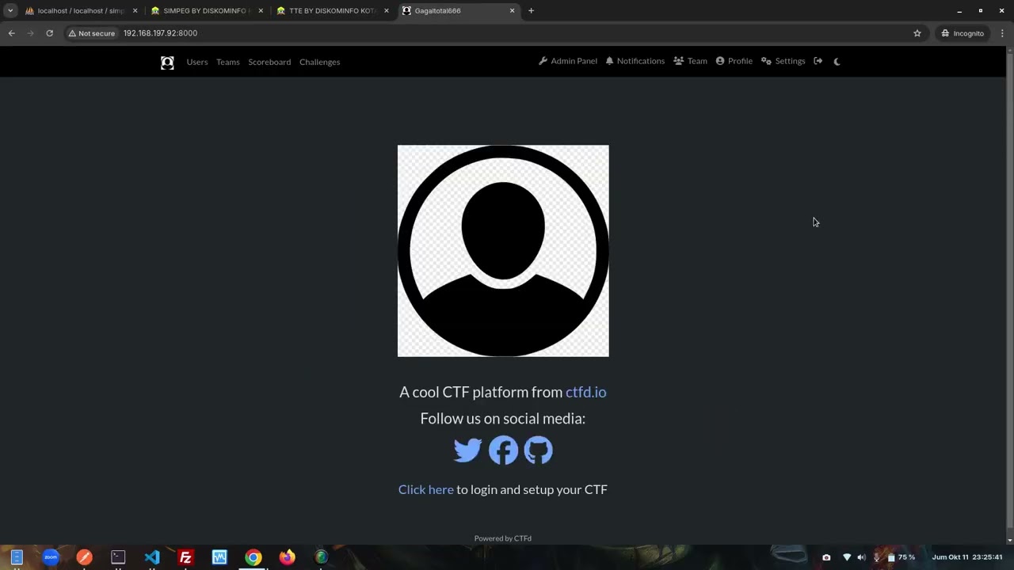Open the terminal from the taskbar
The height and width of the screenshot is (570, 1014).
click(118, 557)
